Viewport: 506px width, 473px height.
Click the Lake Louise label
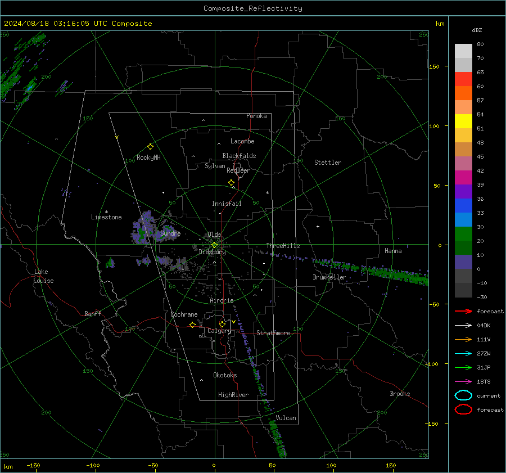(43, 276)
